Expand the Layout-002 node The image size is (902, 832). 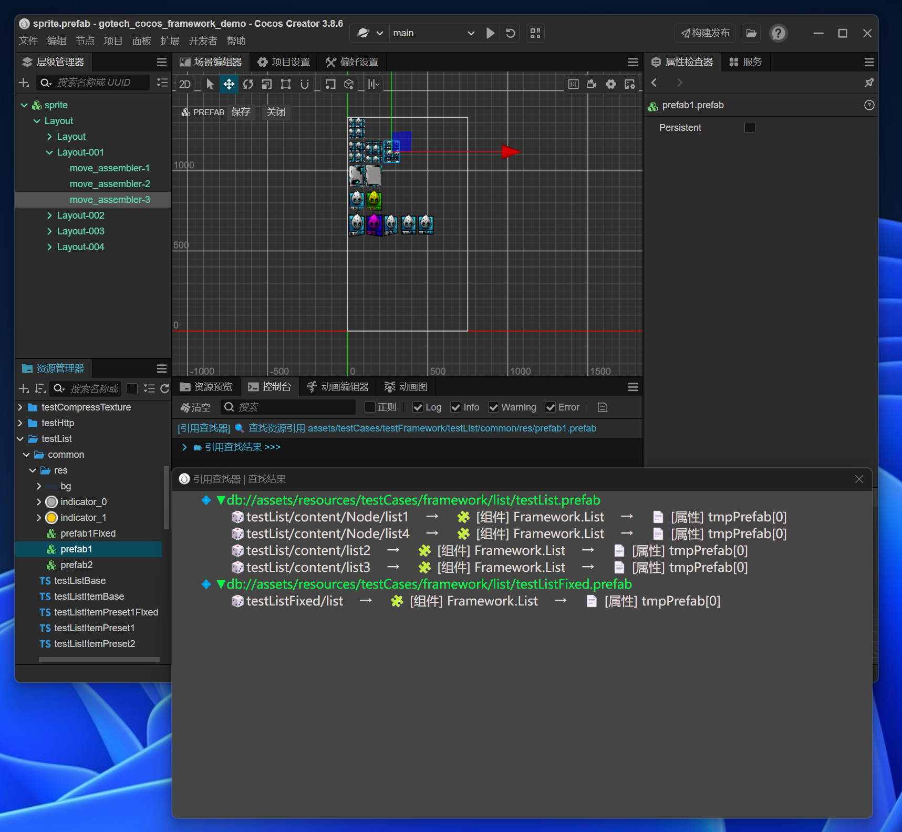[x=49, y=215]
